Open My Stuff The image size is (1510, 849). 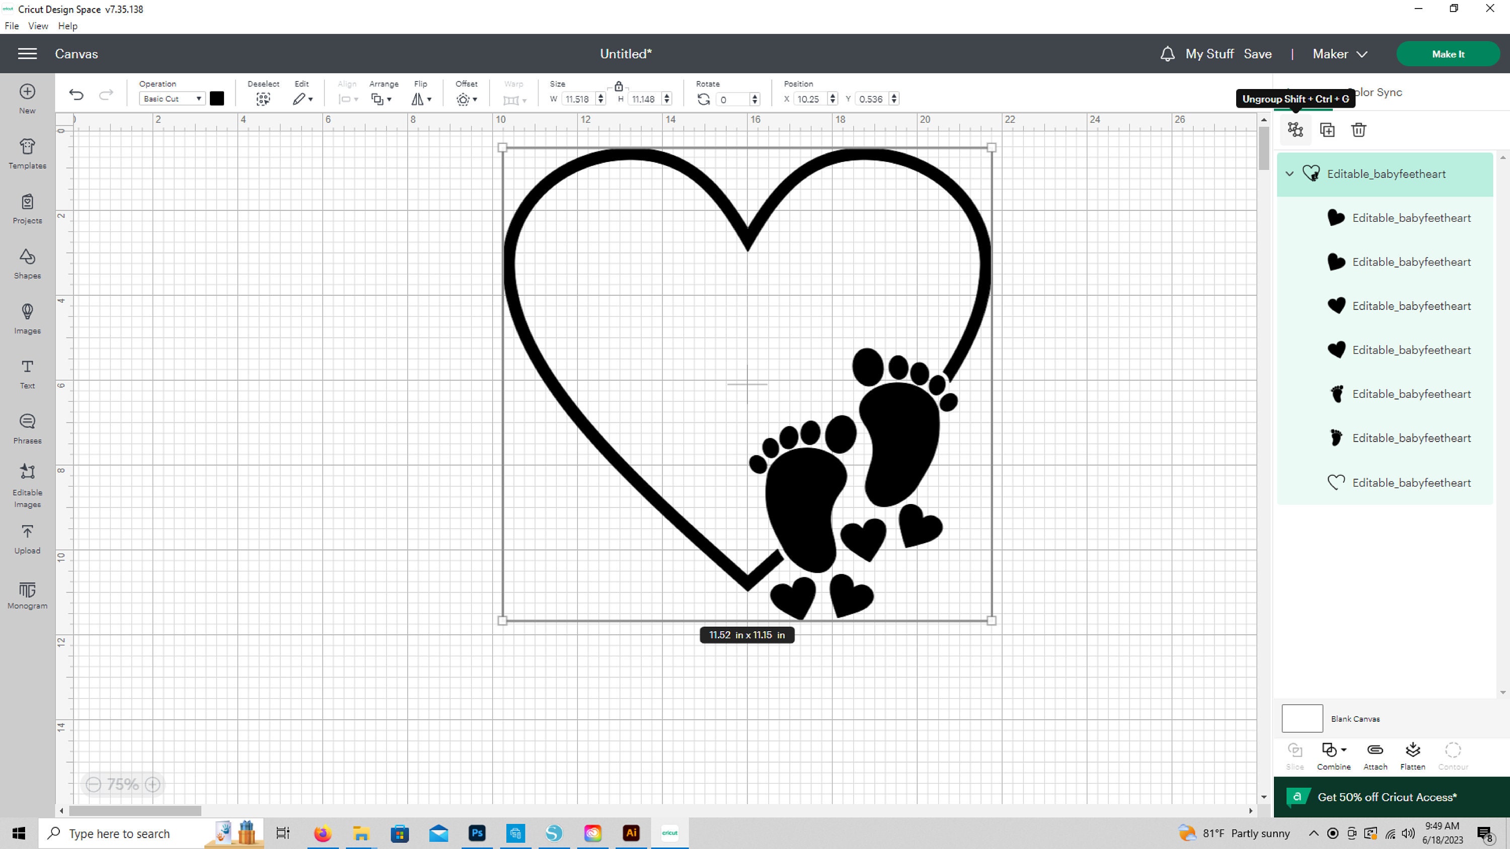click(x=1210, y=54)
